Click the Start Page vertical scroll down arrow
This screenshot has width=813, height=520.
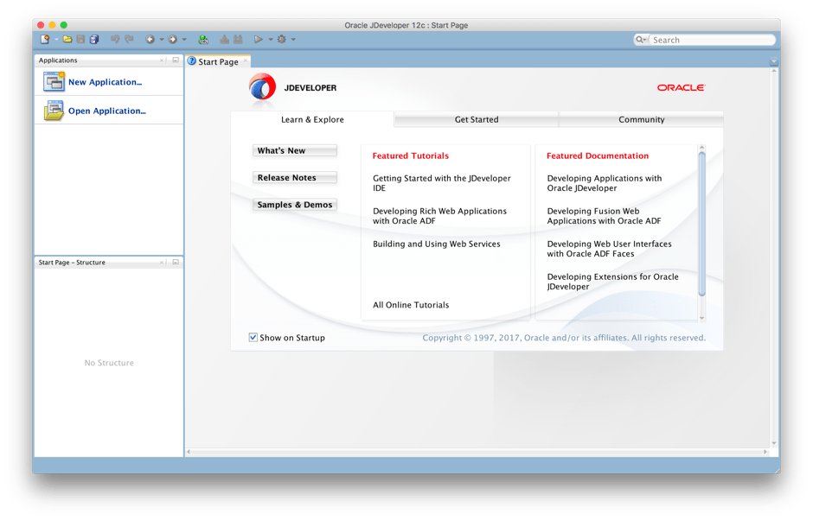click(774, 443)
